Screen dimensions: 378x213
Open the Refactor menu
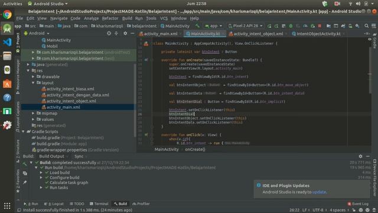pos(110,18)
